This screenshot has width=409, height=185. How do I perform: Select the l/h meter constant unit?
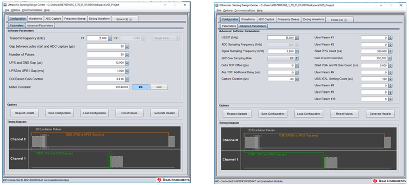click(141, 87)
